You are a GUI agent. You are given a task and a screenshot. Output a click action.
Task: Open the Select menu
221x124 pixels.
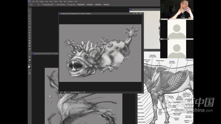pos(56,1)
